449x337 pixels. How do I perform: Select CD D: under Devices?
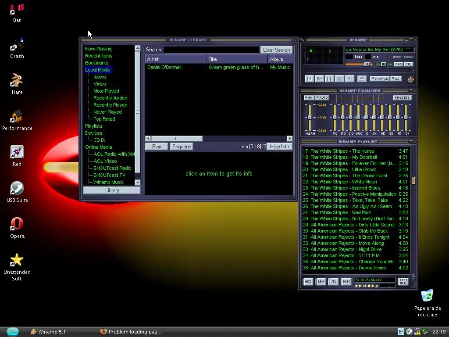[99, 140]
